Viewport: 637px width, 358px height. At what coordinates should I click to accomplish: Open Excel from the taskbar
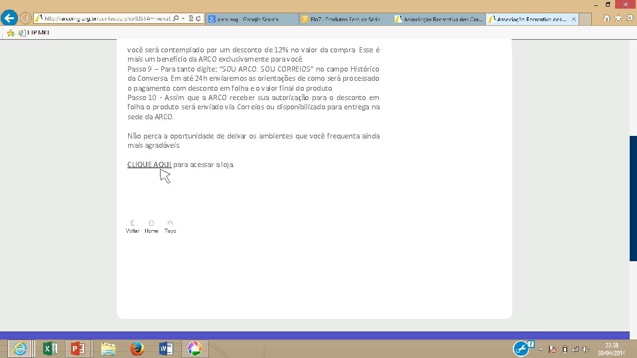(50, 349)
